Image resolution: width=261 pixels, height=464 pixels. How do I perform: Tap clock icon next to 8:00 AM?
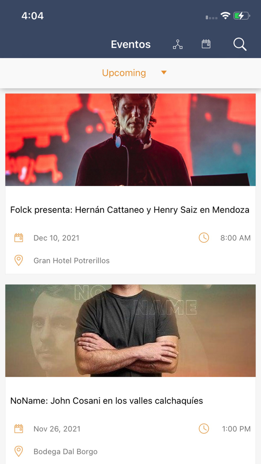tap(204, 238)
